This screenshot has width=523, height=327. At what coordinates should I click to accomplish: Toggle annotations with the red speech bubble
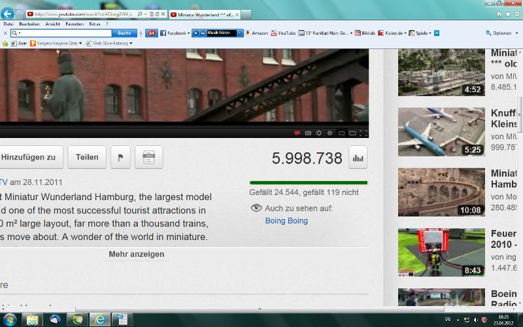coord(297,133)
